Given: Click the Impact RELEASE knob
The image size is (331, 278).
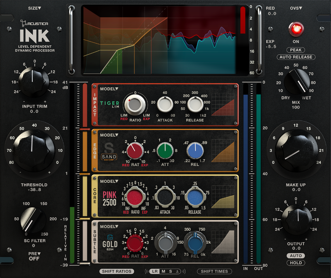Looking at the screenshot, I should point(195,104).
